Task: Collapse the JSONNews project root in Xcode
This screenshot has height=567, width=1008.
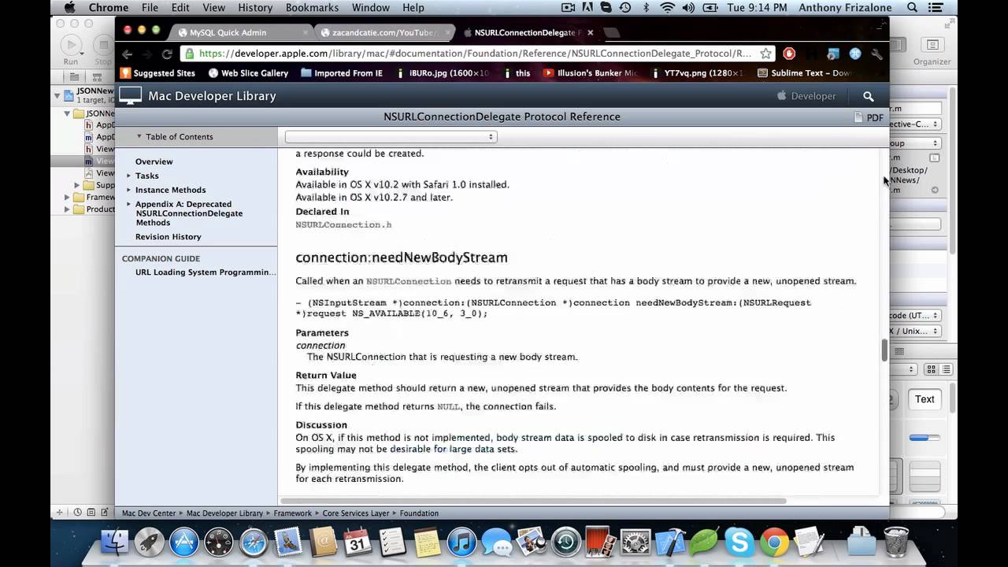Action: (57, 96)
